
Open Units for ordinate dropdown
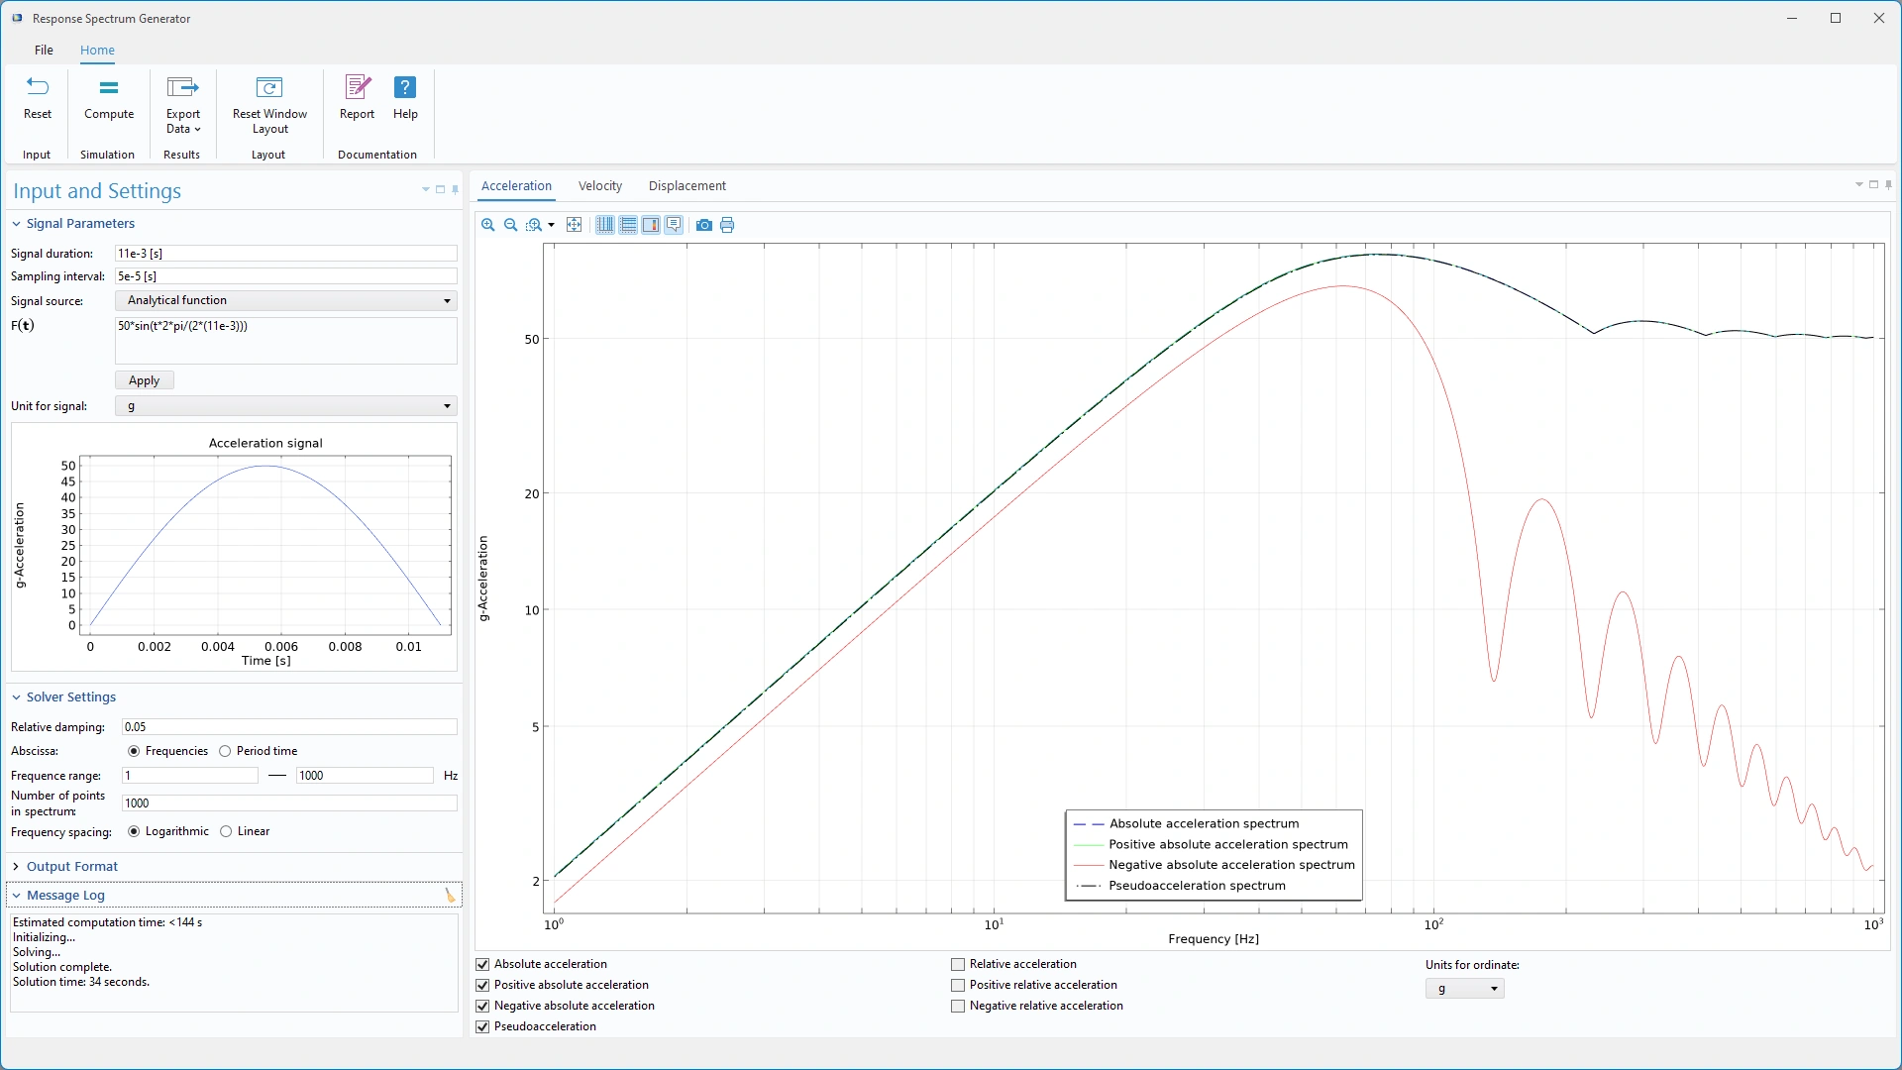[1464, 990]
